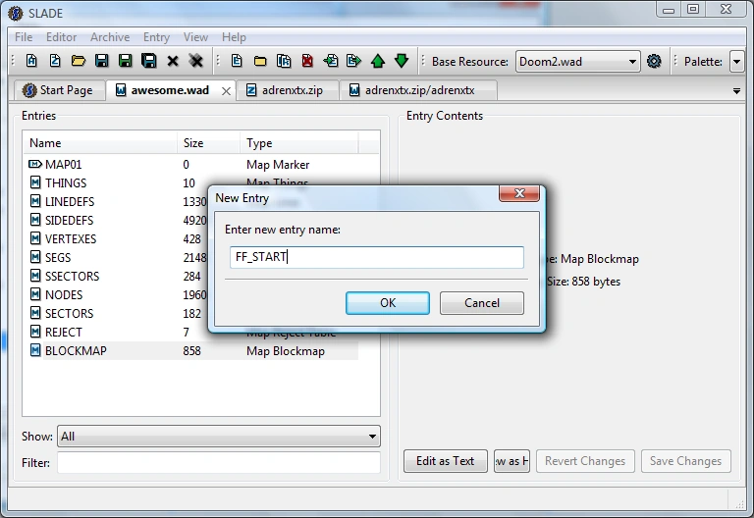Click the SLADE logo in the title bar
The height and width of the screenshot is (518, 754).
click(16, 13)
